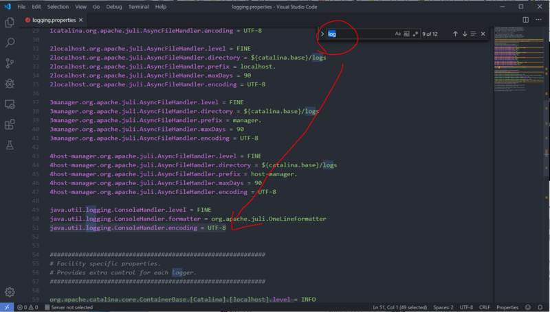Image resolution: width=550 pixels, height=312 pixels.
Task: Click the VS Code logo in title bar
Action: (x=8, y=7)
